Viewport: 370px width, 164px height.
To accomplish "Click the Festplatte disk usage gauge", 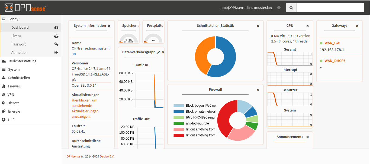I will [x=153, y=38].
